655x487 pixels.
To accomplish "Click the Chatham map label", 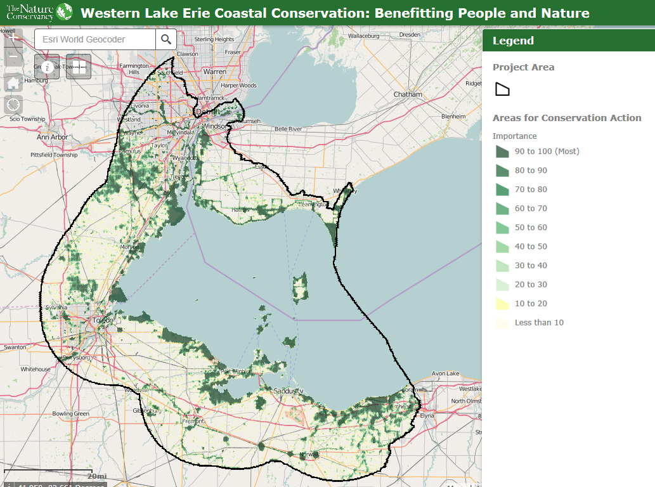I will click(x=408, y=94).
